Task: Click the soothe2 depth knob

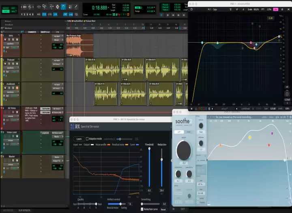Action: tap(184, 151)
